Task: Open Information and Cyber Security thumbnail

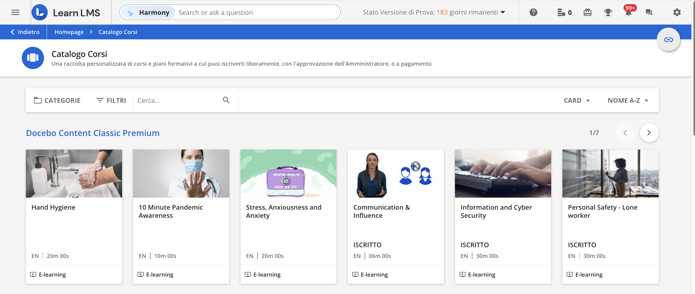Action: click(503, 174)
